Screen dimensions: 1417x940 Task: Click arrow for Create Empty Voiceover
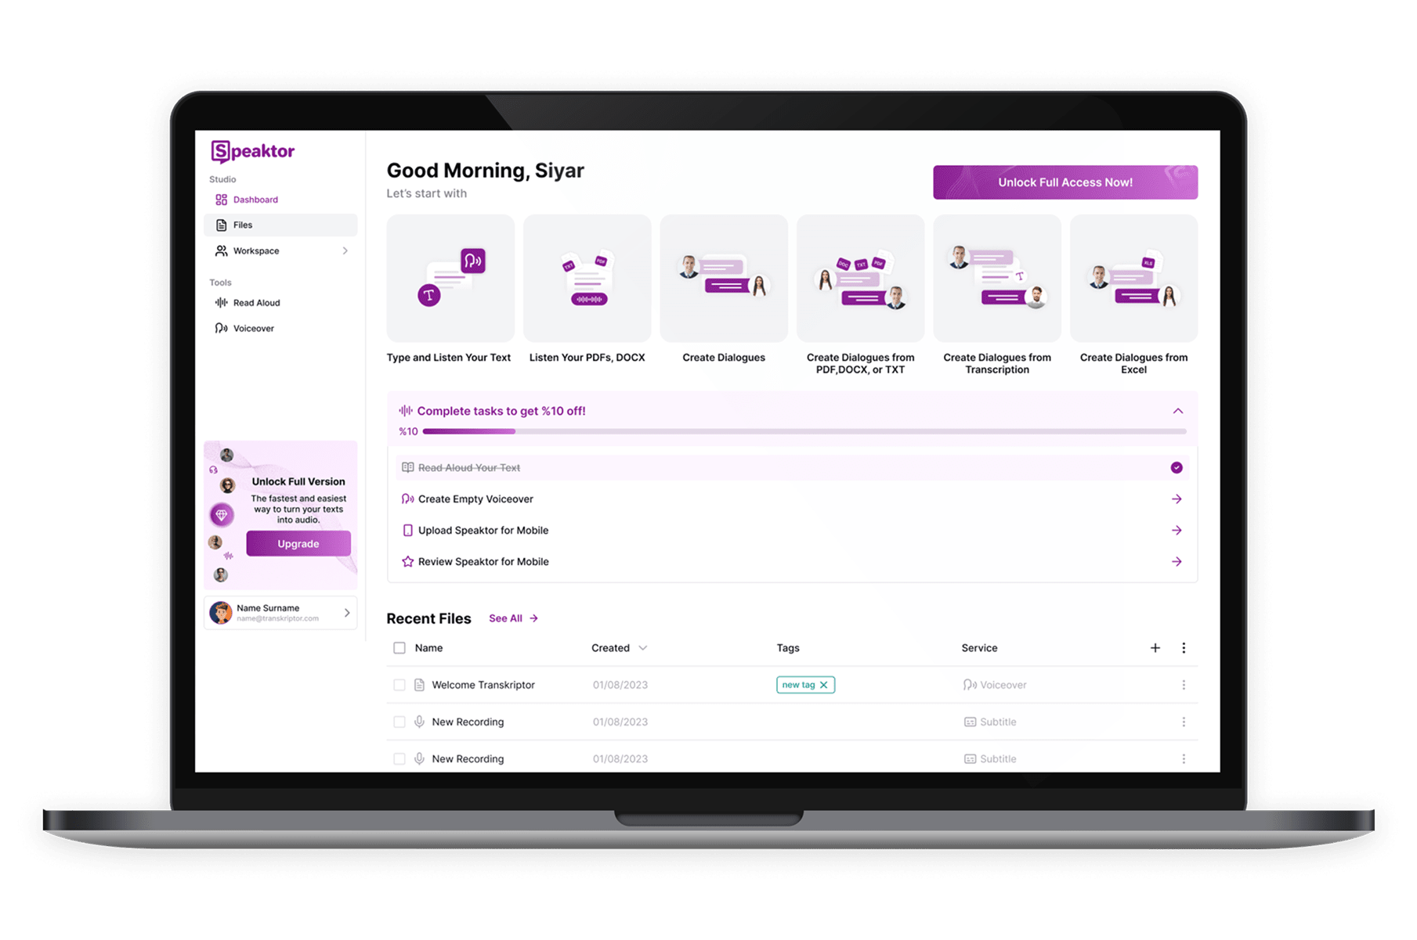[x=1177, y=499]
